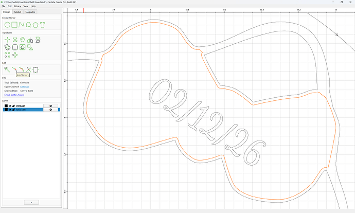
Task: Switch to the Toolpaths tab
Action: click(30, 12)
